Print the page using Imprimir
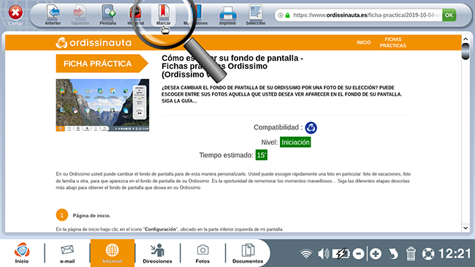This screenshot has height=267, width=475. coord(227,15)
